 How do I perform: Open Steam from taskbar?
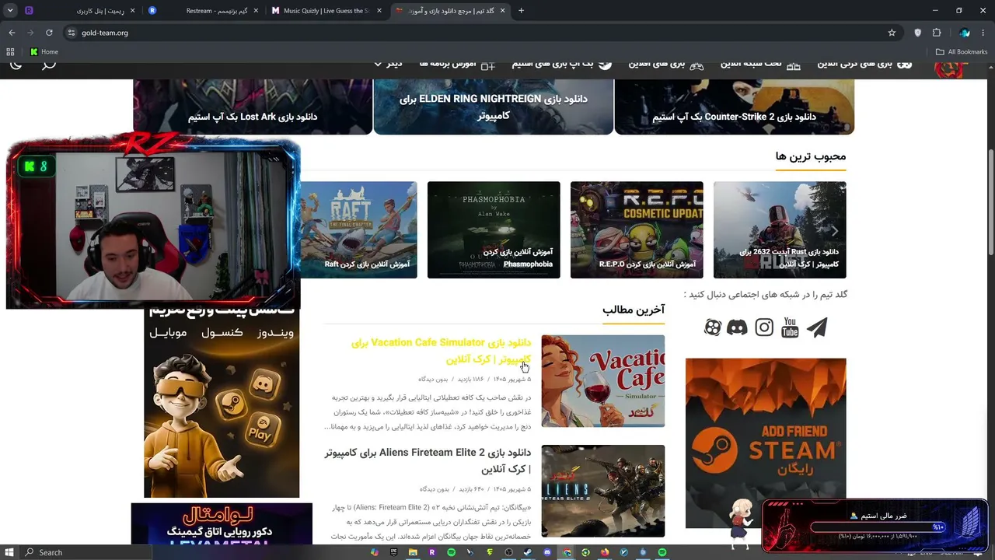pyautogui.click(x=528, y=552)
